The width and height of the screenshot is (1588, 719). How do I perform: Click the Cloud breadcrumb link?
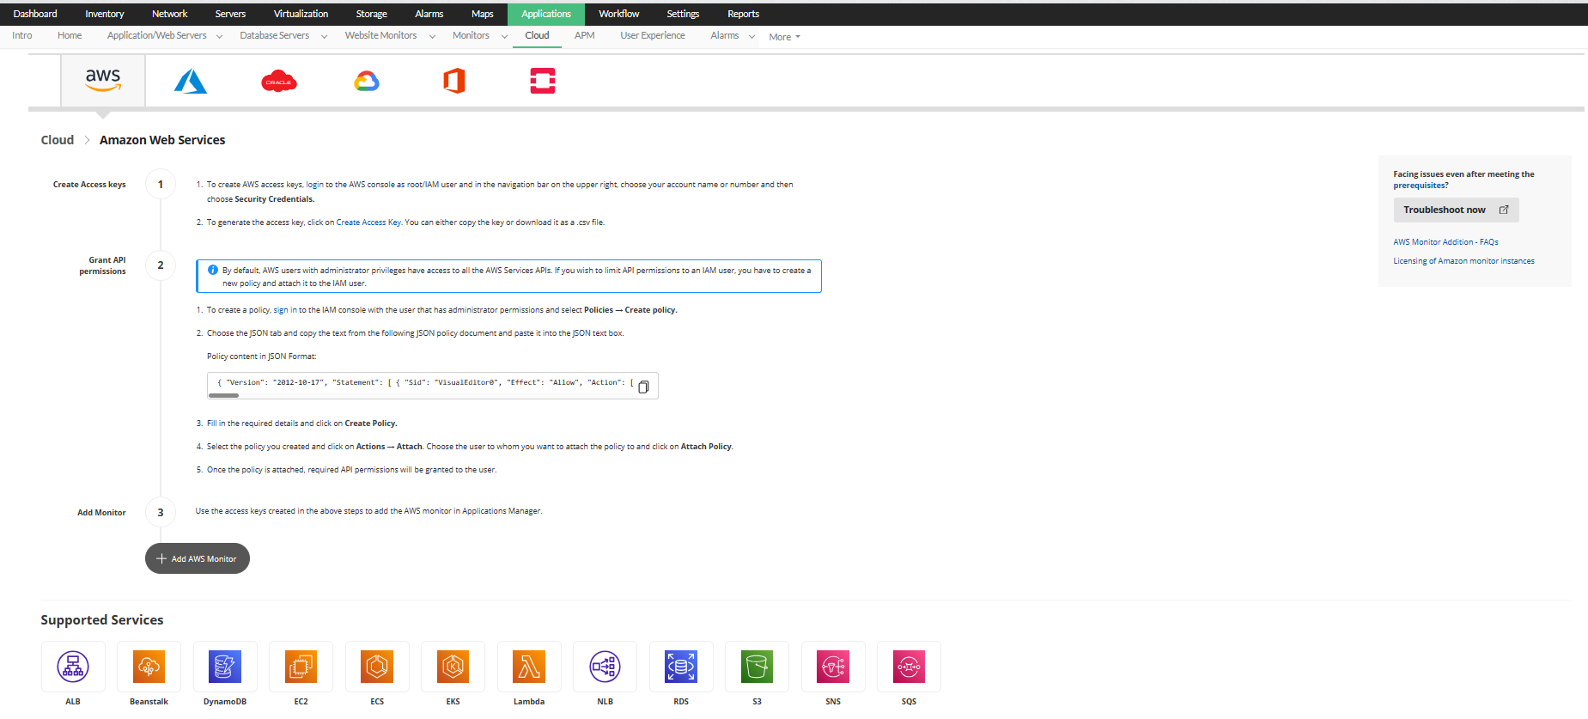tap(58, 140)
